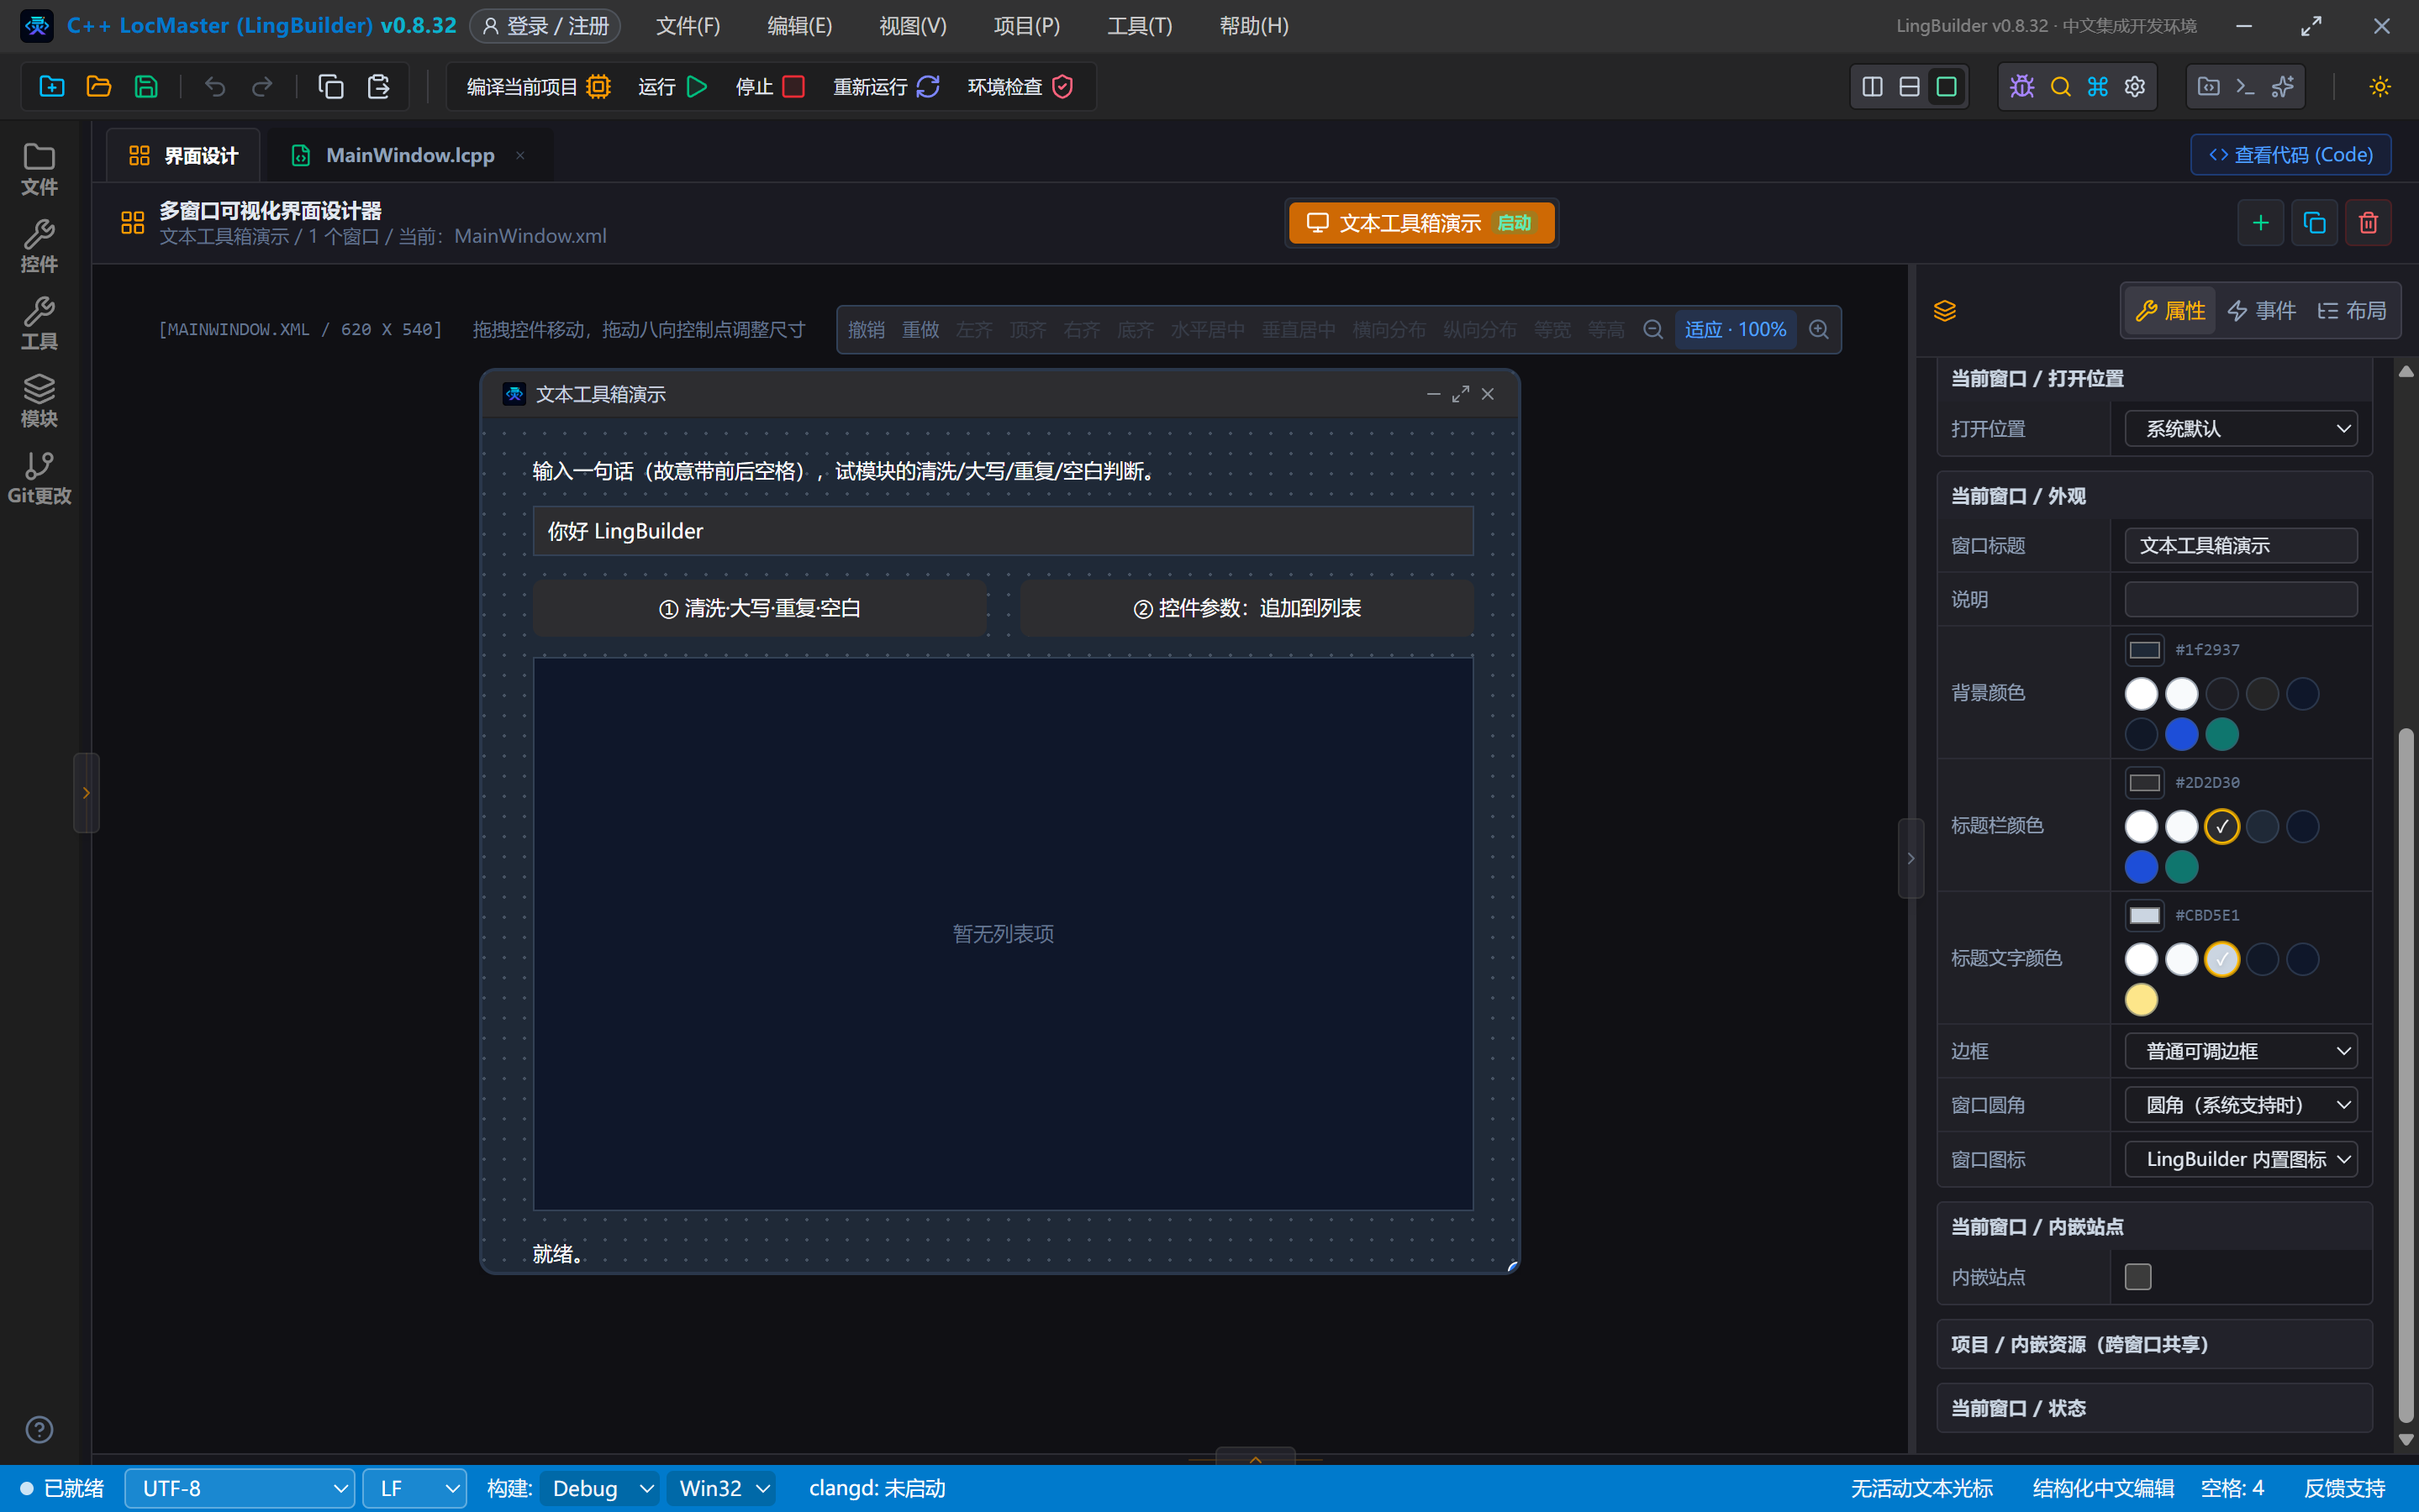This screenshot has width=2419, height=1512.
Task: Open the Debug build configuration dropdown
Action: pyautogui.click(x=600, y=1489)
